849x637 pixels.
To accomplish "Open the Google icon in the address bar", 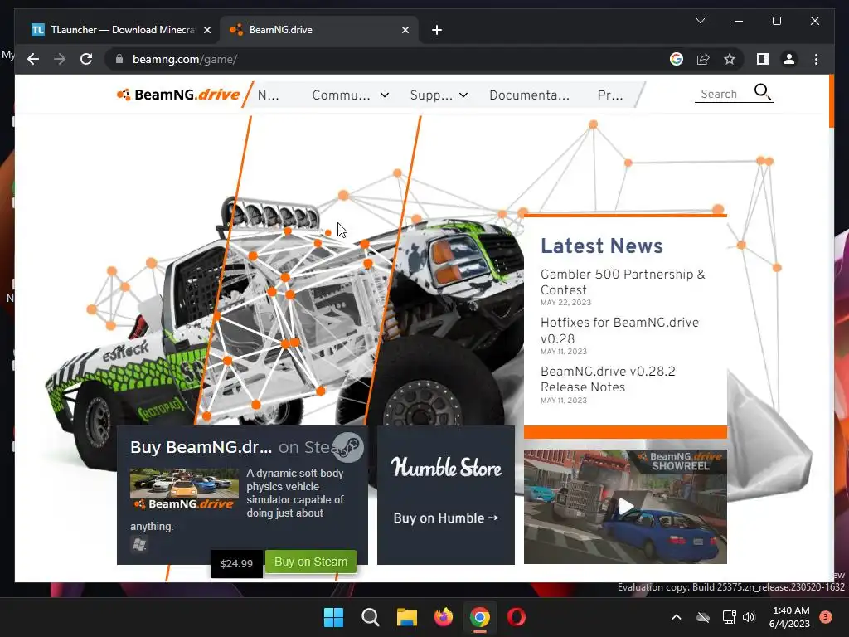I will tap(677, 59).
